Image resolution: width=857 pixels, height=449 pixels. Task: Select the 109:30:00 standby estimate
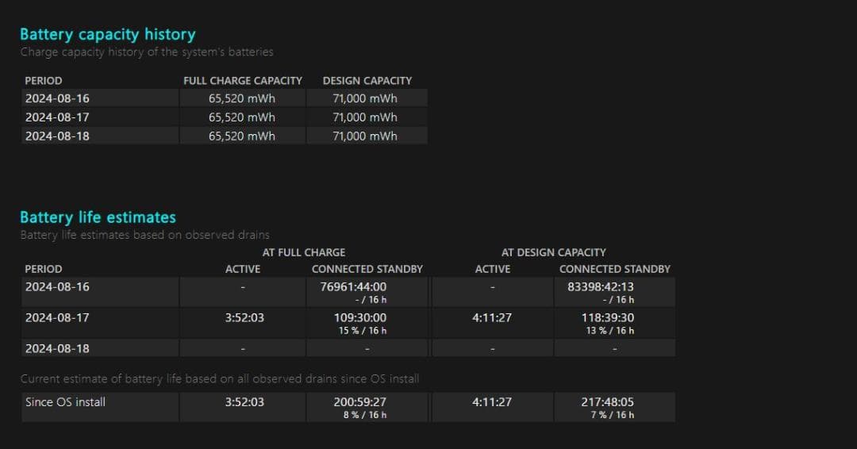360,317
